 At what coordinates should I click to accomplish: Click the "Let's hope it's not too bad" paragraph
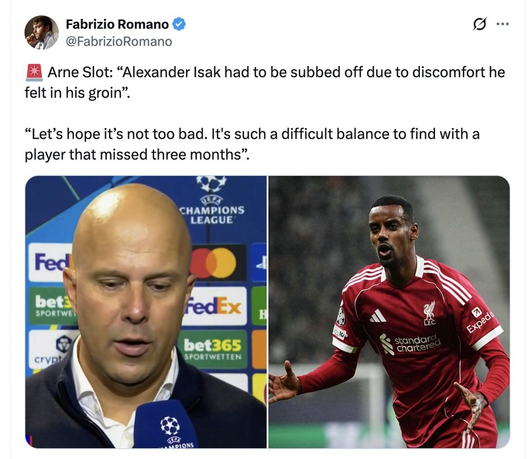(252, 144)
